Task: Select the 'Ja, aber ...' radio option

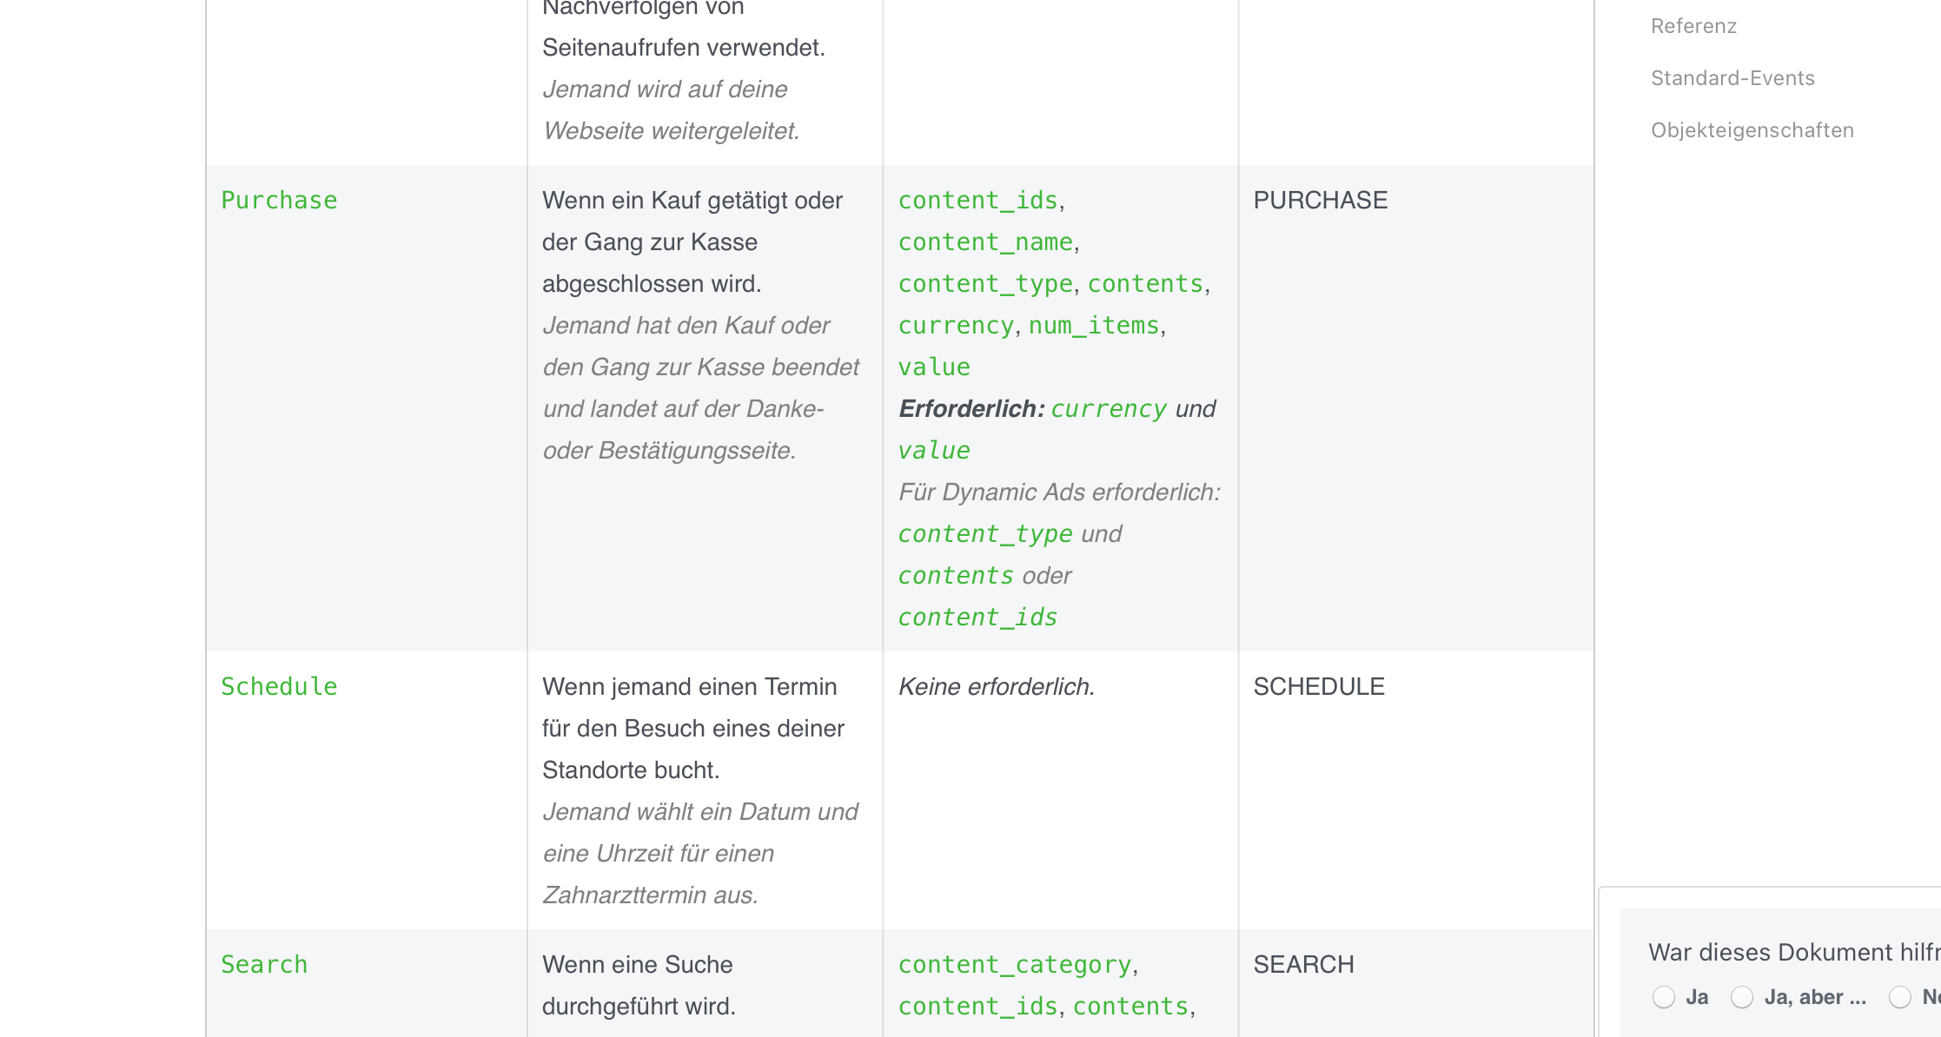Action: click(1742, 997)
